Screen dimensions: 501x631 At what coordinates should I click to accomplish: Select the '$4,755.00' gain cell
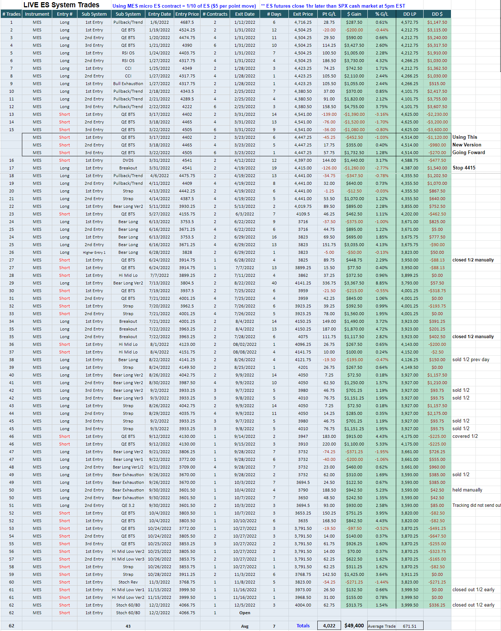tap(354, 107)
